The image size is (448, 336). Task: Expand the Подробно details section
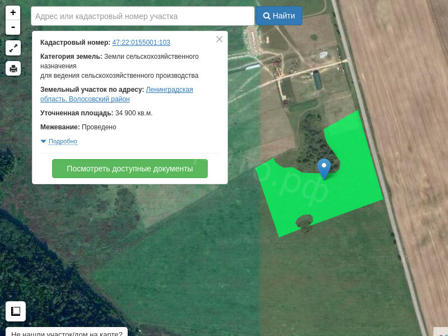(63, 141)
